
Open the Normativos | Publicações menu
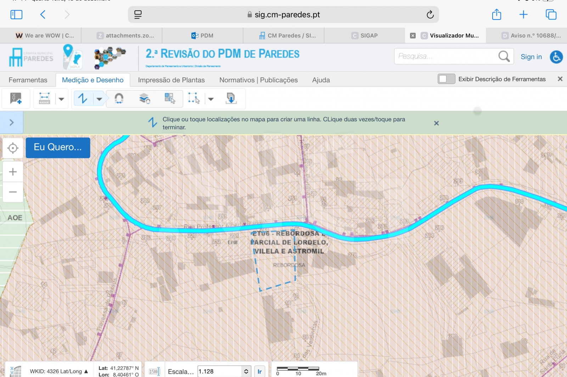tap(258, 80)
